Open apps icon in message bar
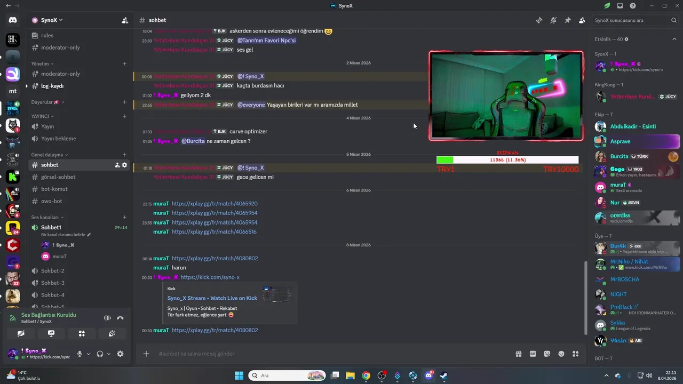683x384 pixels. tap(575, 354)
